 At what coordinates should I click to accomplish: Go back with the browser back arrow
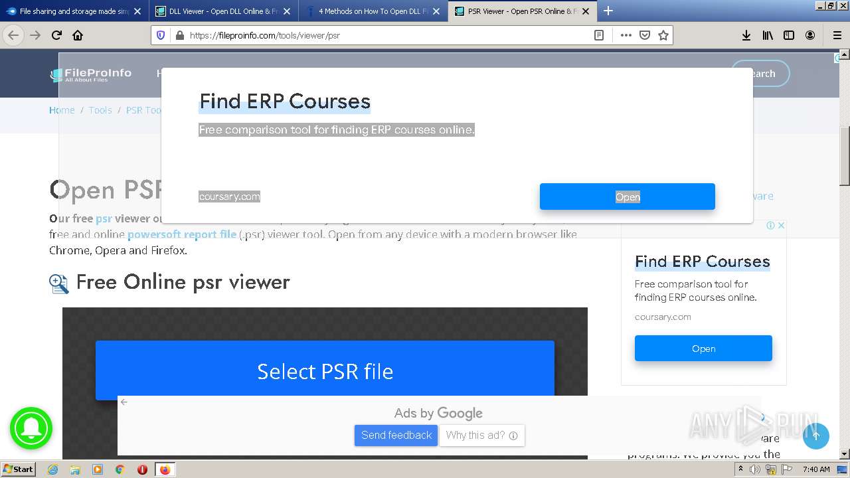(x=13, y=35)
